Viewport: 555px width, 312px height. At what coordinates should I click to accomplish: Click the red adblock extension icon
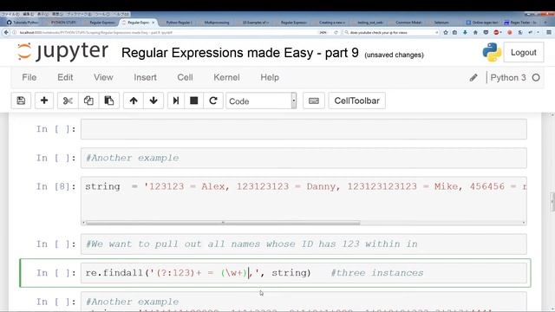click(496, 32)
